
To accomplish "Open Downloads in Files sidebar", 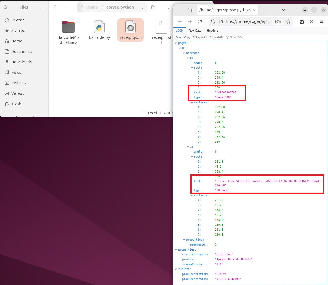I will tap(24, 62).
